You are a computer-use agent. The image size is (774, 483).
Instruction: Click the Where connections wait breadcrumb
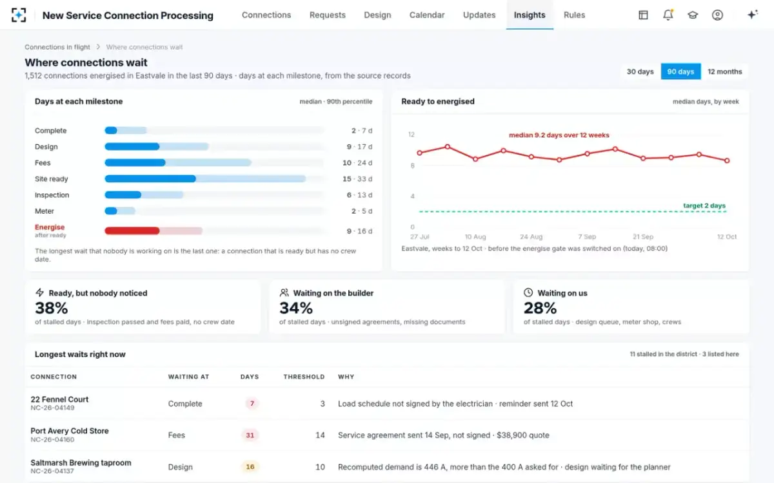144,47
